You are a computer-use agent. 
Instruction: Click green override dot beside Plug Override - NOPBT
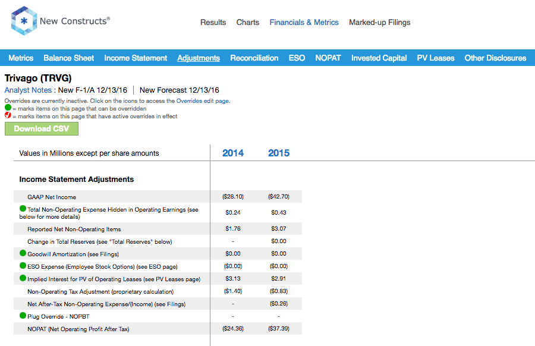coord(23,315)
